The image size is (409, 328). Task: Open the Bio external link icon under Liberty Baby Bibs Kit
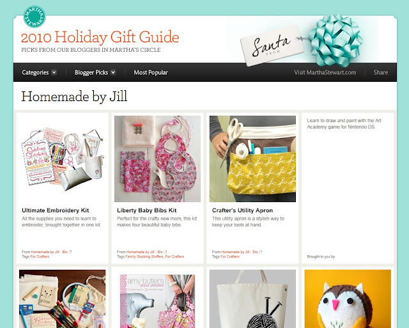[x=166, y=252]
